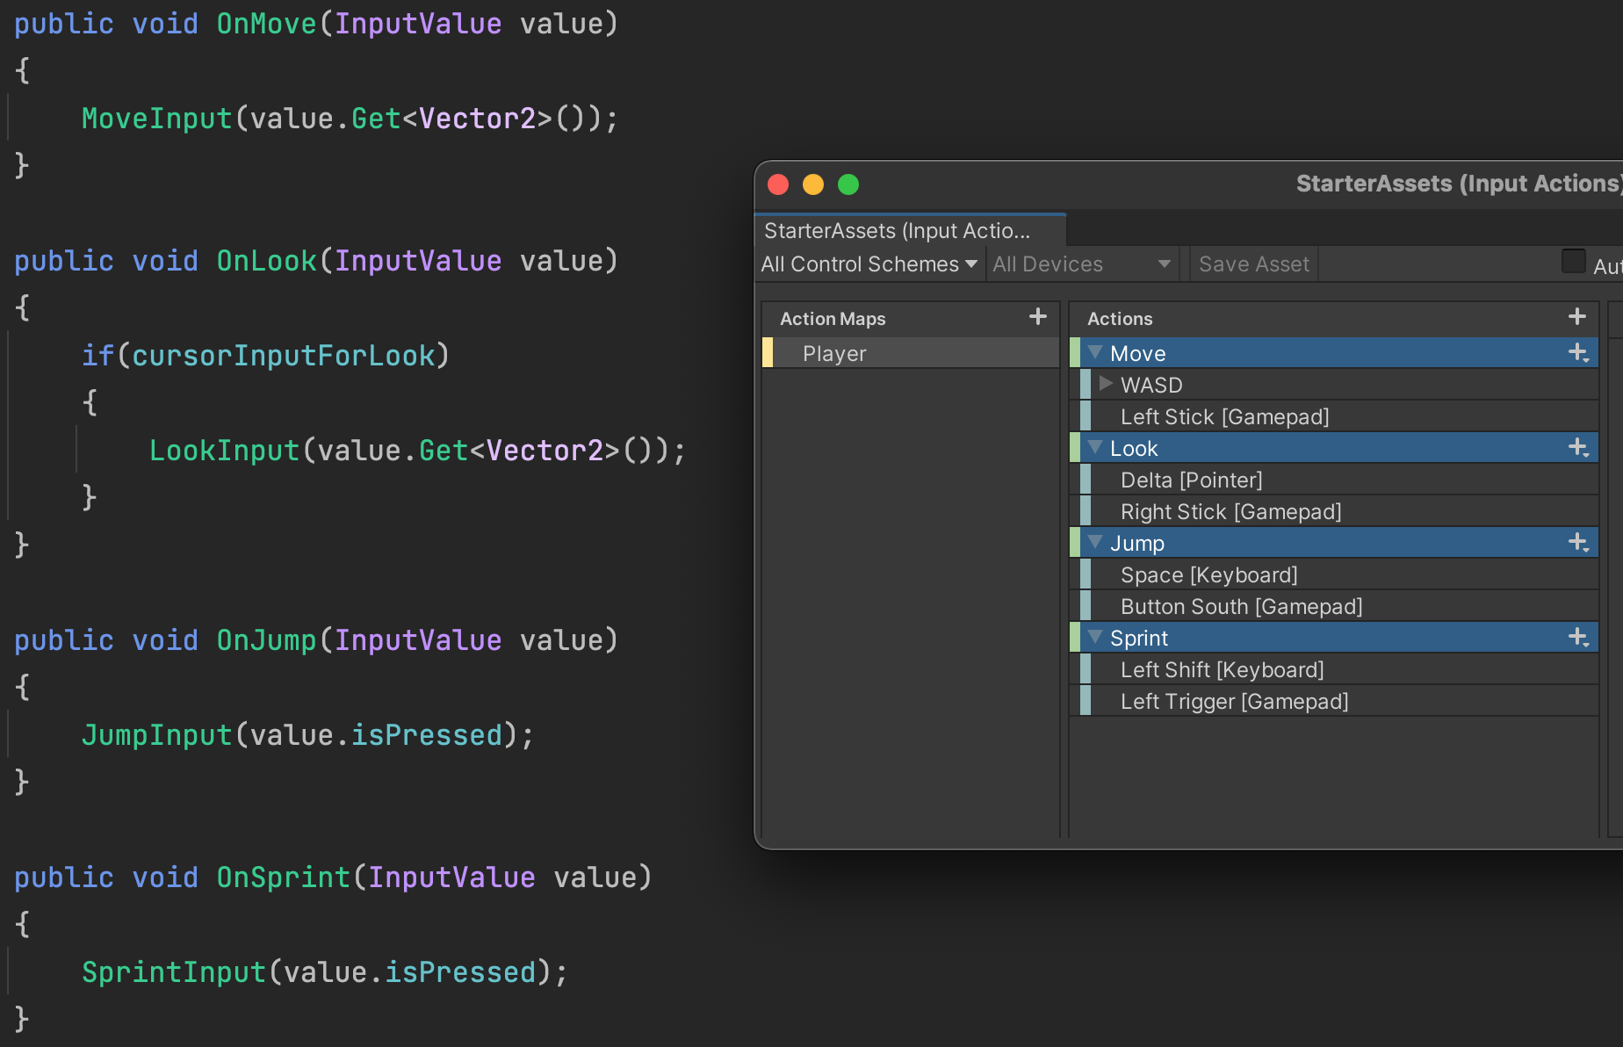Viewport: 1623px width, 1047px height.
Task: Open the All Control Schemes dropdown
Action: pos(868,264)
